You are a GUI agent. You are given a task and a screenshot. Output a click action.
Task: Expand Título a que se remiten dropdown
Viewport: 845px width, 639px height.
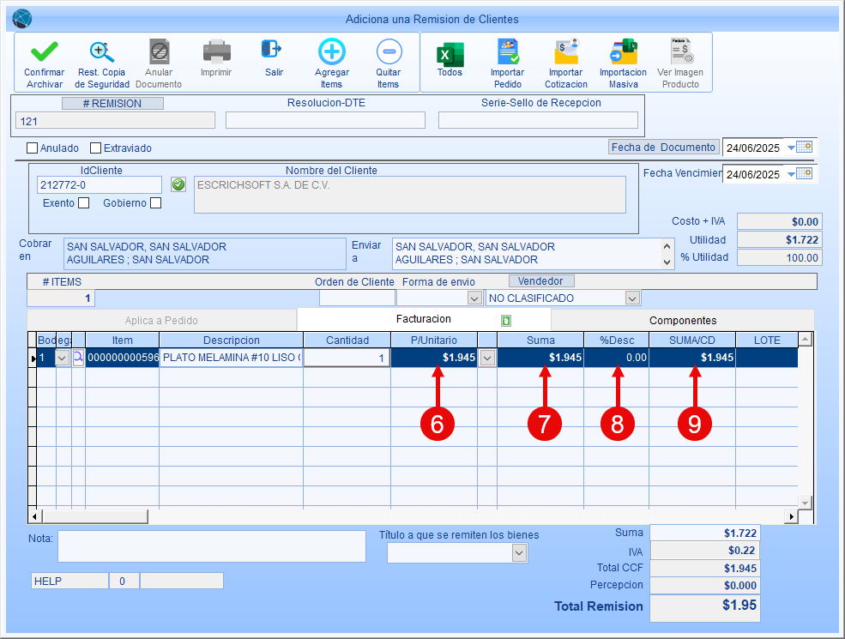pyautogui.click(x=518, y=554)
